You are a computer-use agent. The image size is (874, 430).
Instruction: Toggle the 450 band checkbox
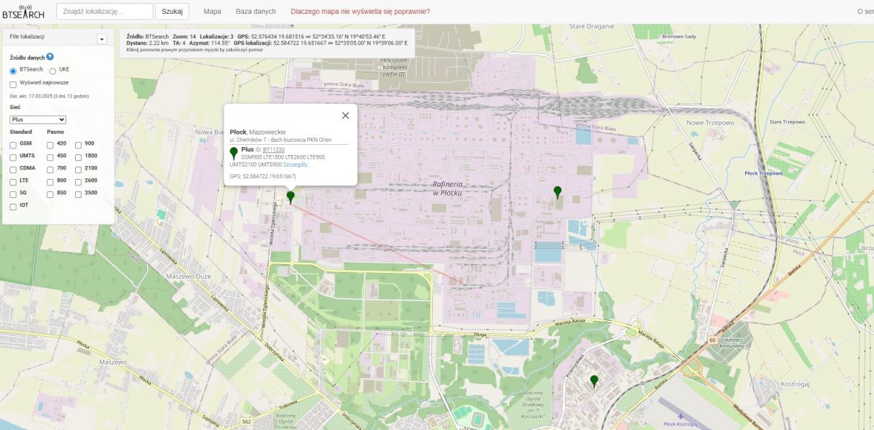pos(50,157)
